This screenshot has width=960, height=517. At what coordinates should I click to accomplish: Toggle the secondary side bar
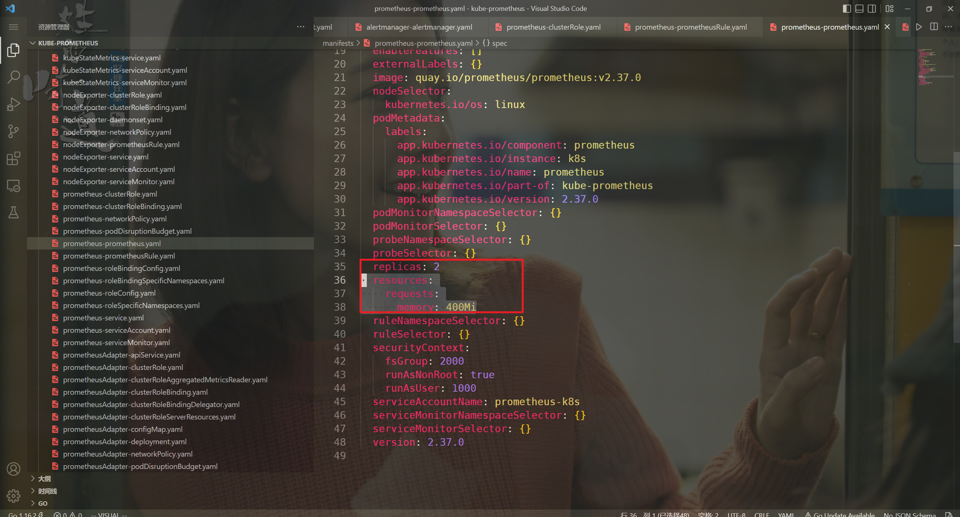tap(872, 9)
